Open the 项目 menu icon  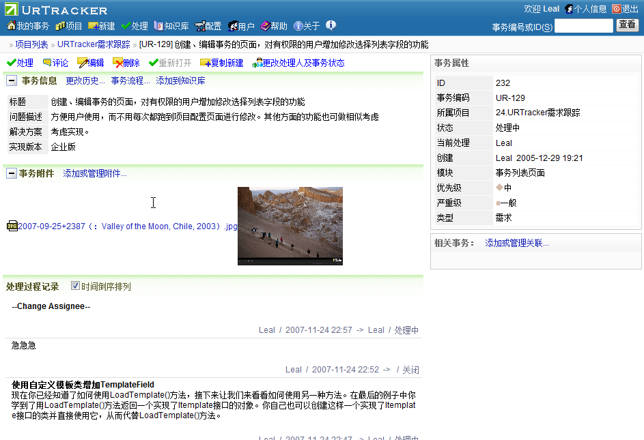pos(60,26)
